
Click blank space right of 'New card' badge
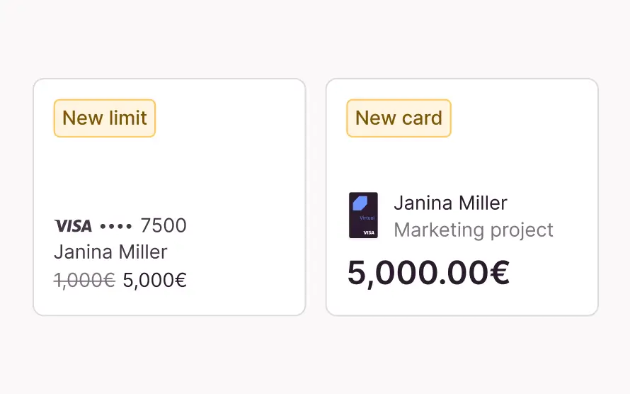tap(524, 118)
